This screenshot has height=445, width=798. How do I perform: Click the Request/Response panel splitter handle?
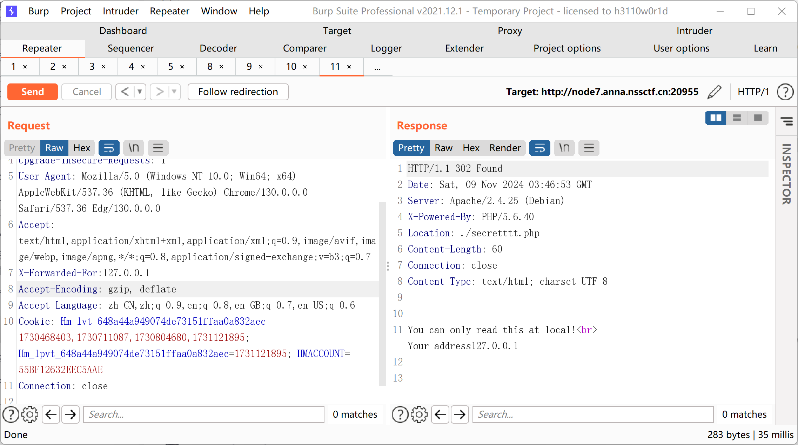coord(388,266)
